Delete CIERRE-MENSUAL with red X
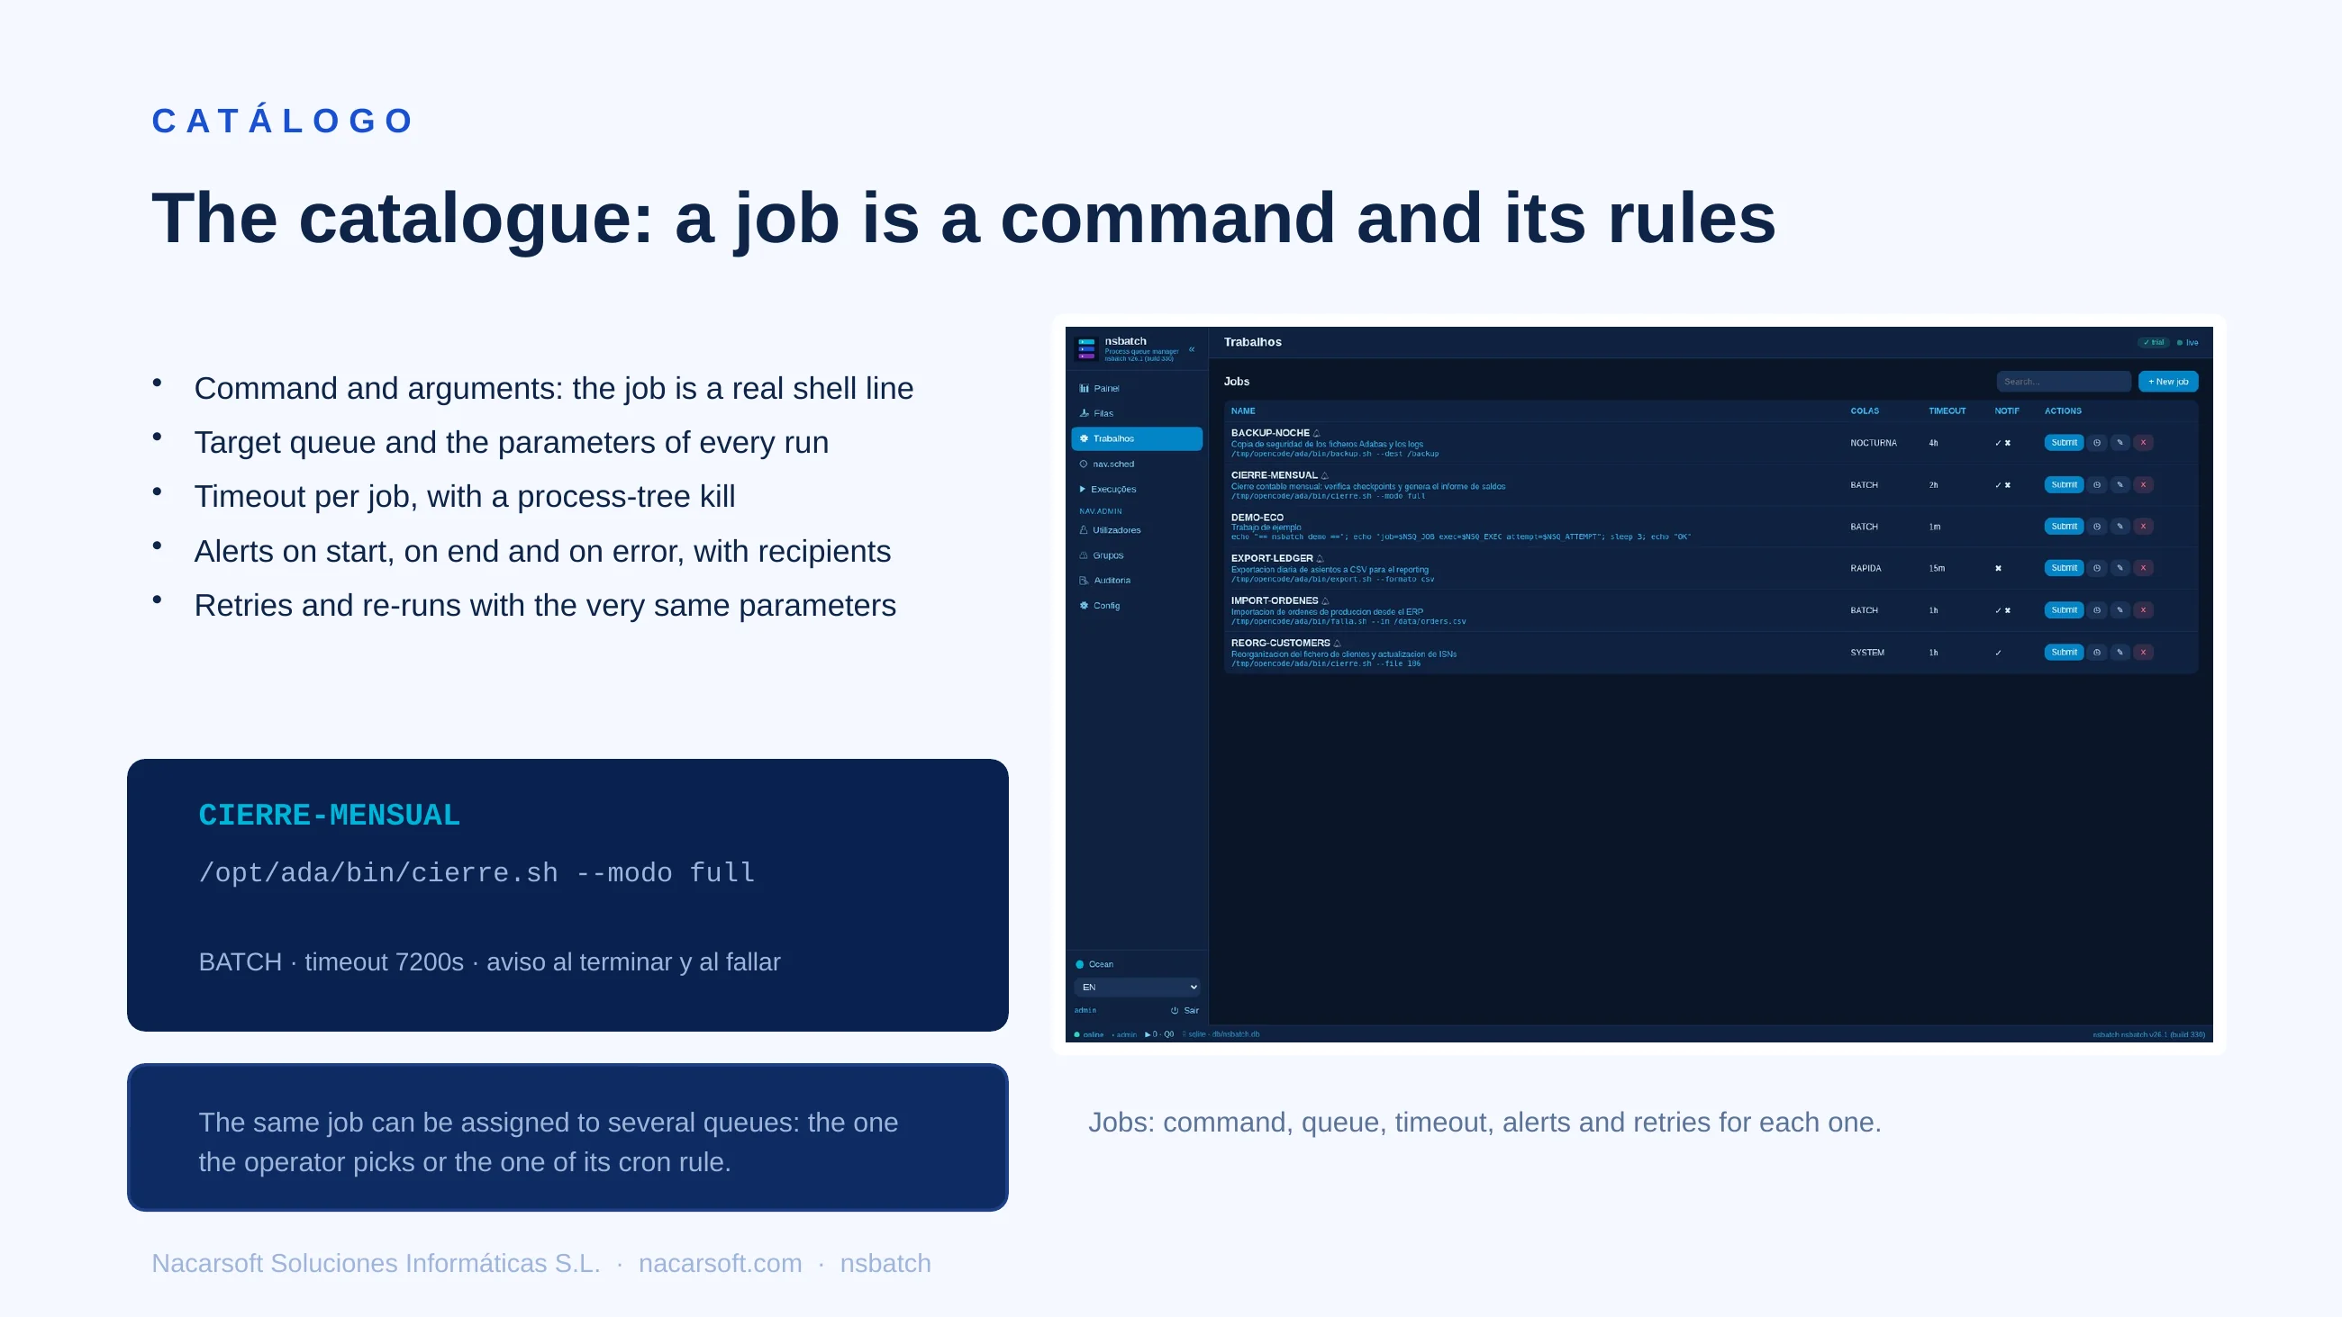 [2143, 484]
